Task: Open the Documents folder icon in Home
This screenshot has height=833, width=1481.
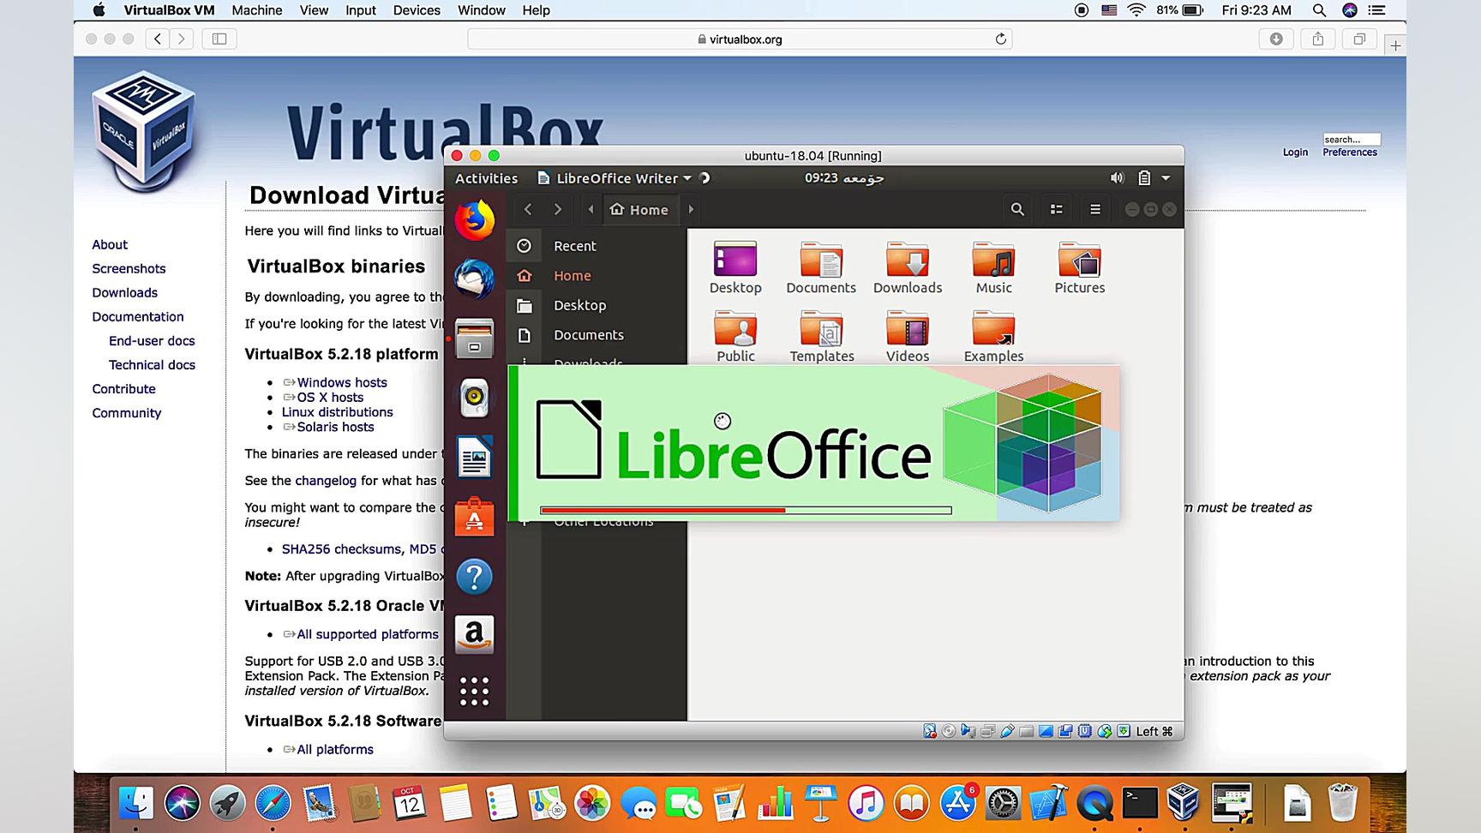Action: tap(821, 267)
